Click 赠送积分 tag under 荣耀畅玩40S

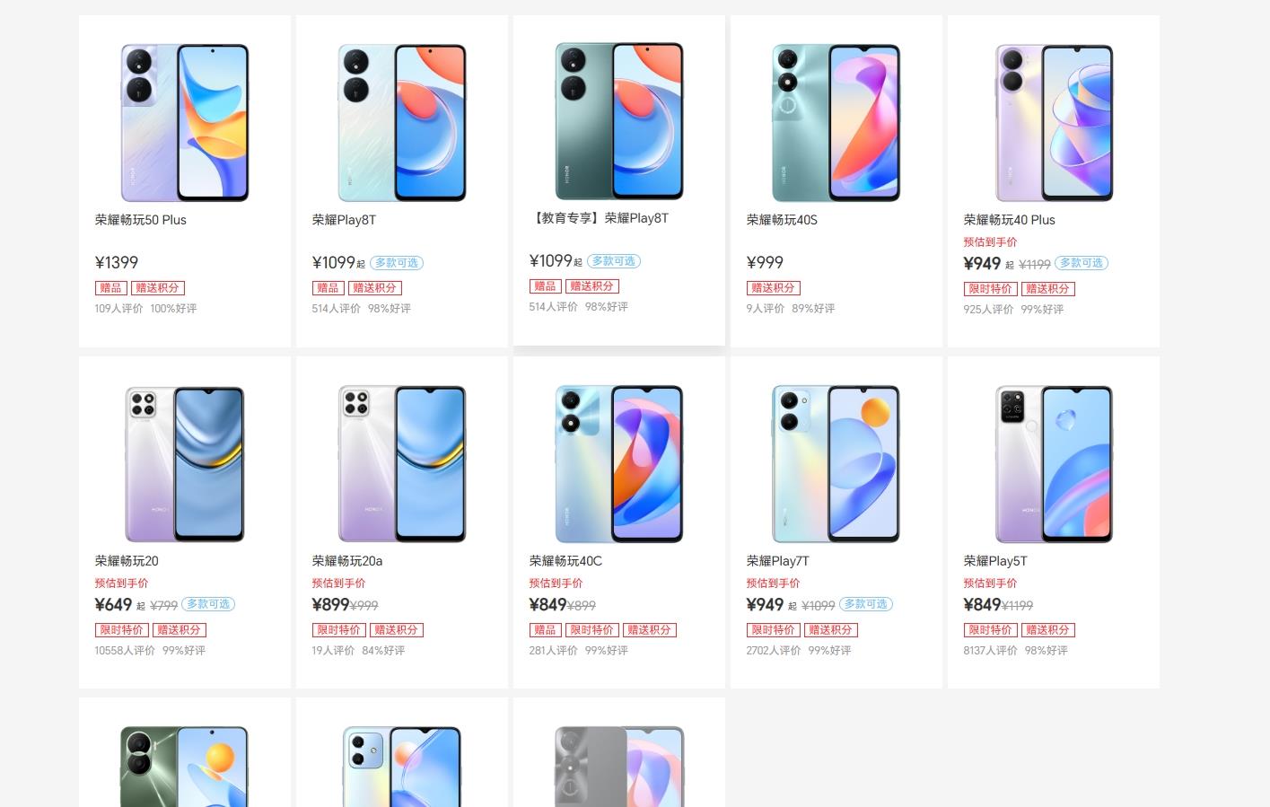point(774,288)
